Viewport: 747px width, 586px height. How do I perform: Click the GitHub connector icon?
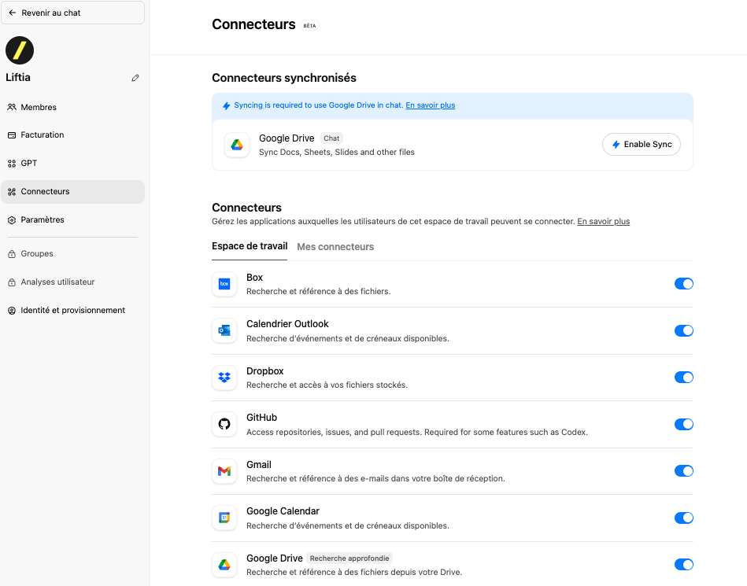pos(224,424)
